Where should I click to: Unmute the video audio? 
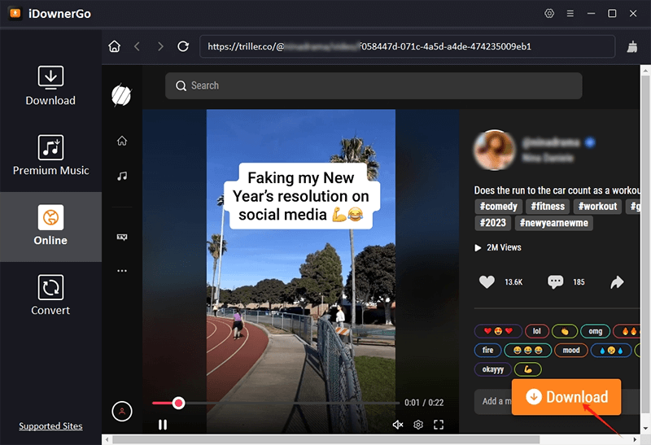click(x=398, y=425)
